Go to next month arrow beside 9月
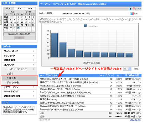The image size is (144, 123). coord(20,12)
